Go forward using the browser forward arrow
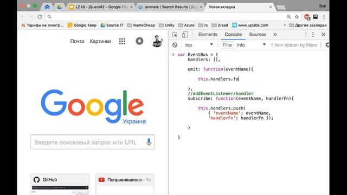Viewport: 347px width, 195px height. pyautogui.click(x=31, y=17)
